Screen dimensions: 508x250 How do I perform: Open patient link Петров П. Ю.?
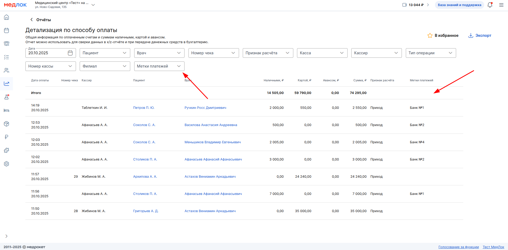tap(144, 108)
